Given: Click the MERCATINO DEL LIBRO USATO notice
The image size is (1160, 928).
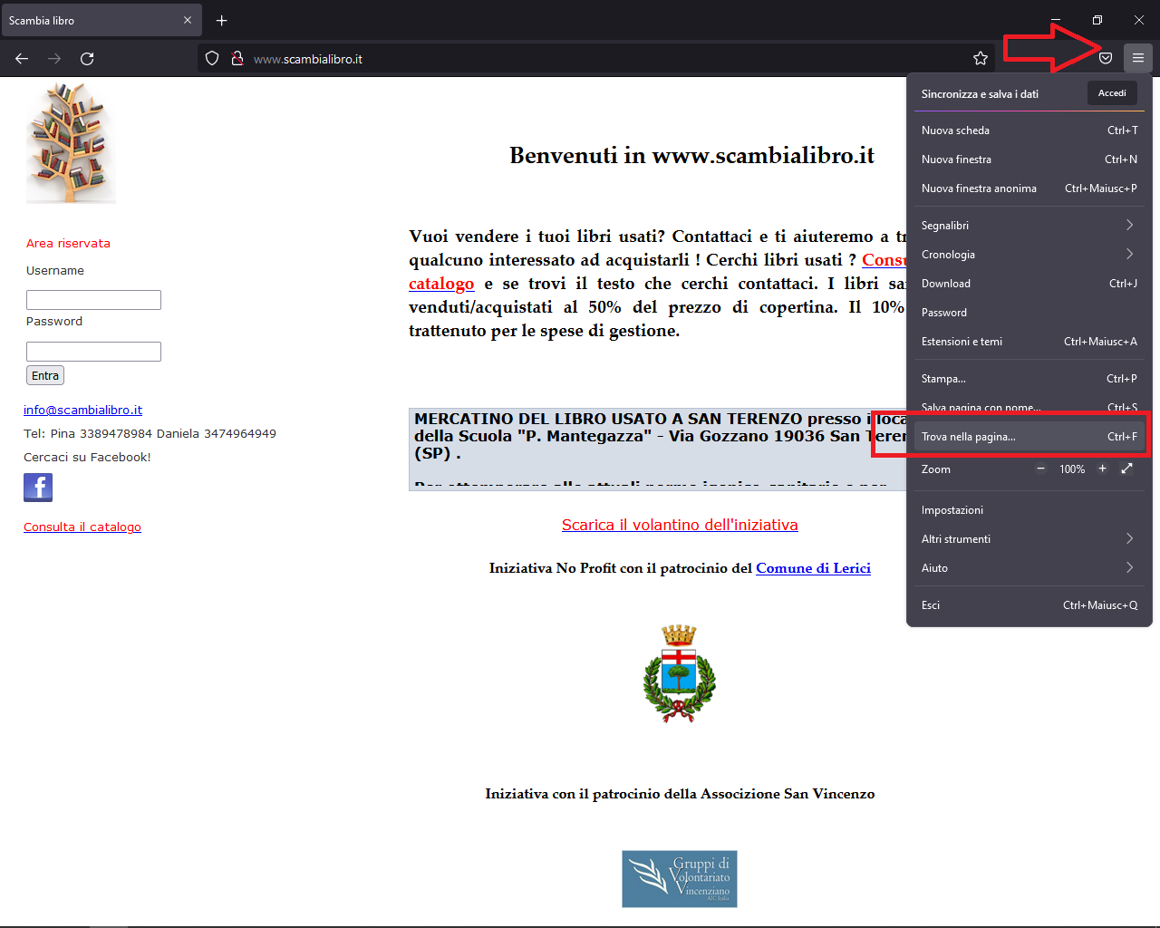Looking at the screenshot, I should coord(658,449).
